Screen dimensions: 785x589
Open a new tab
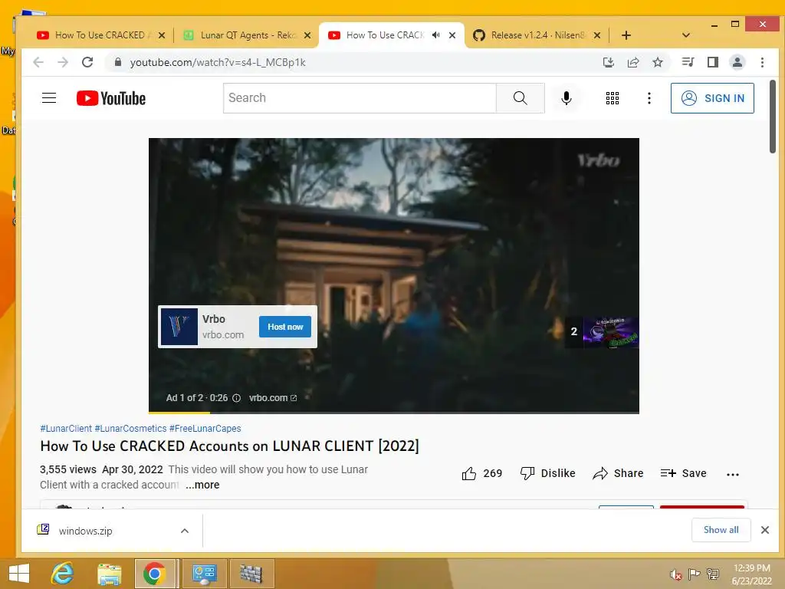pos(626,35)
